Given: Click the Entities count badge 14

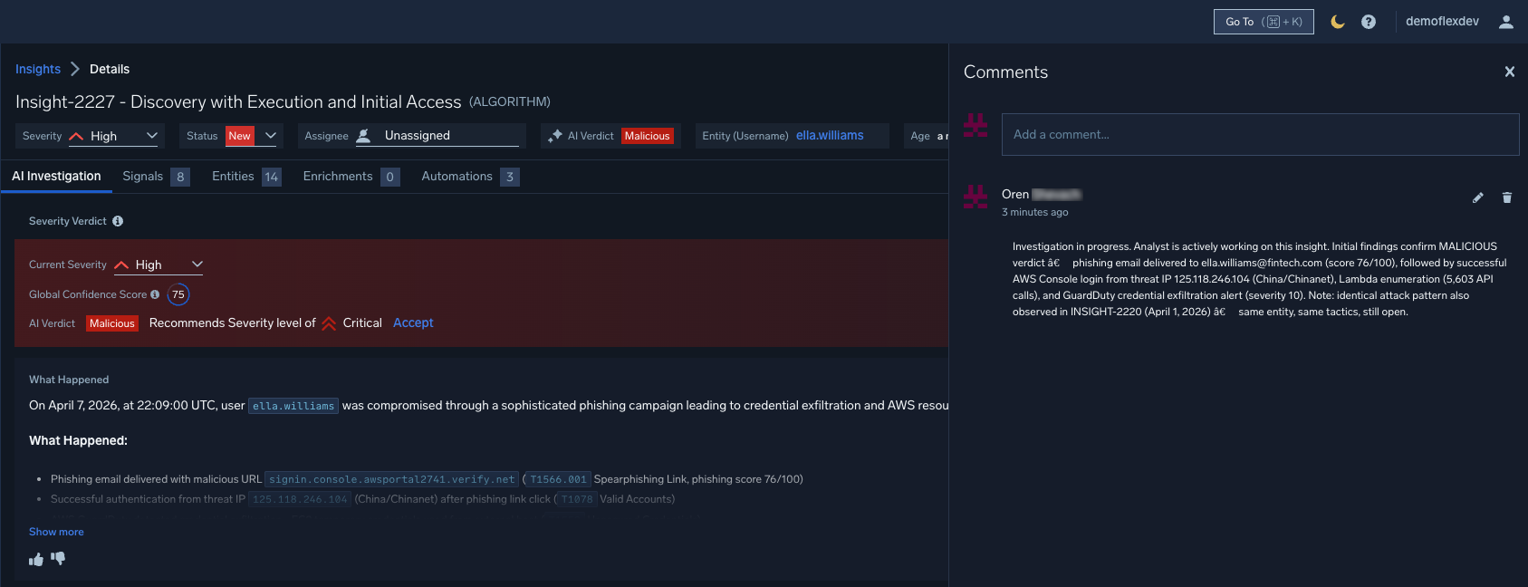Looking at the screenshot, I should click(x=271, y=177).
